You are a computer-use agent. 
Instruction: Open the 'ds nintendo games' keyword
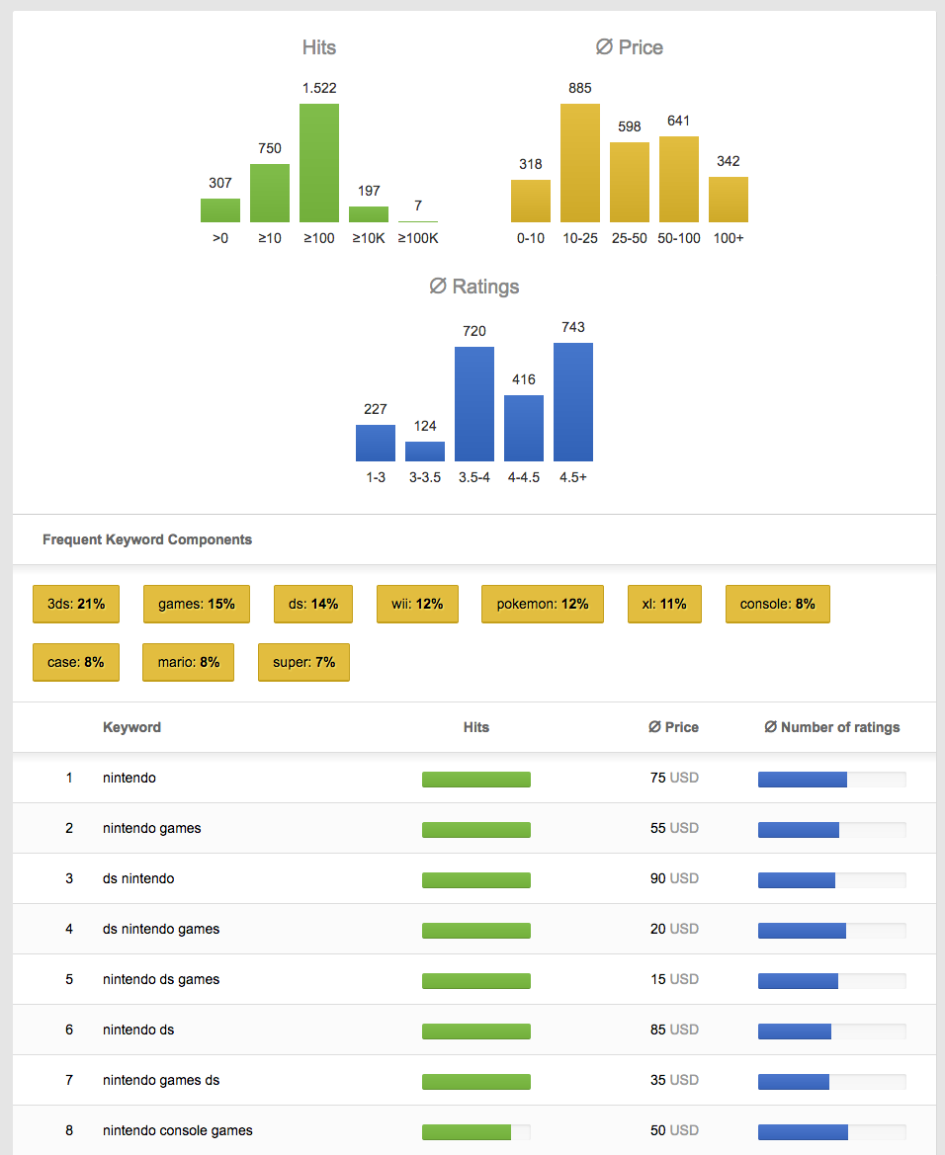(161, 929)
